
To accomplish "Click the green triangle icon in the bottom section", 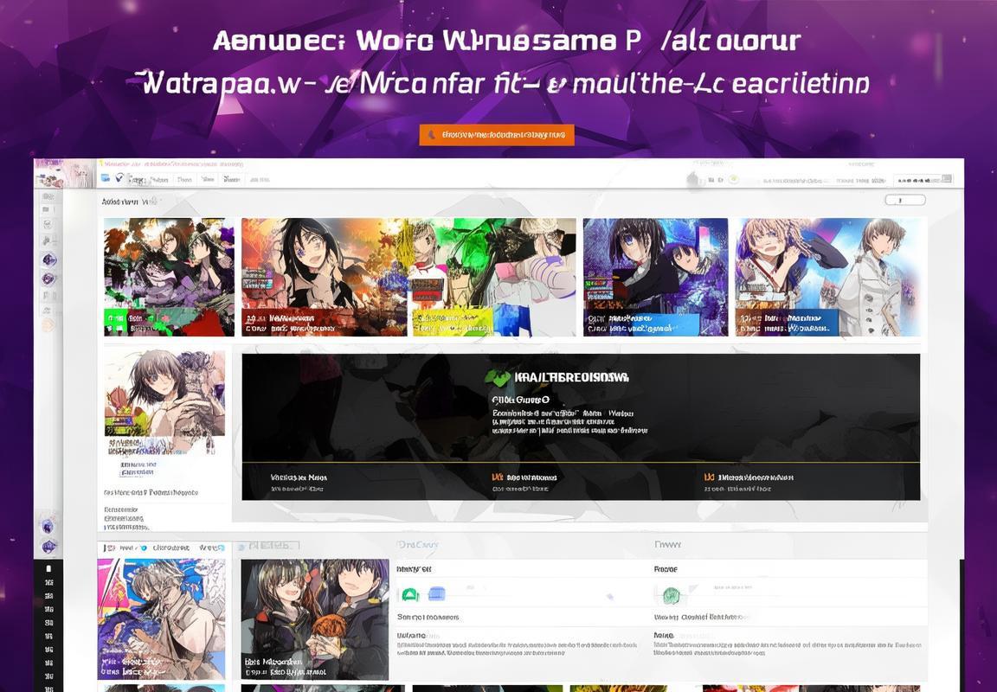I will point(410,595).
